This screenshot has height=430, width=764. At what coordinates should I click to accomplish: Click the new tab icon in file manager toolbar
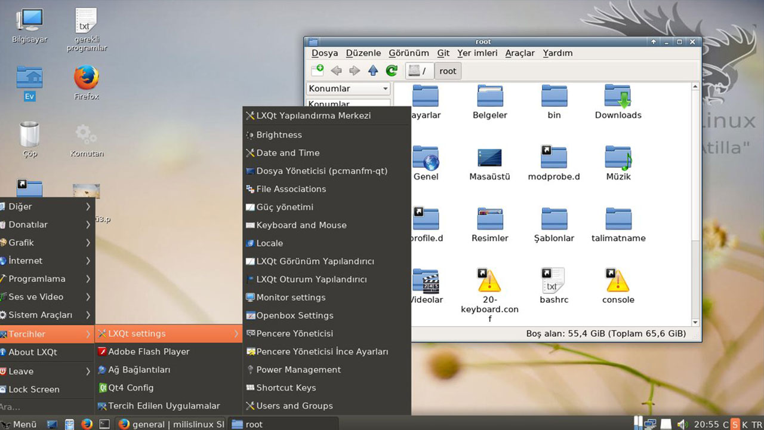click(x=318, y=70)
